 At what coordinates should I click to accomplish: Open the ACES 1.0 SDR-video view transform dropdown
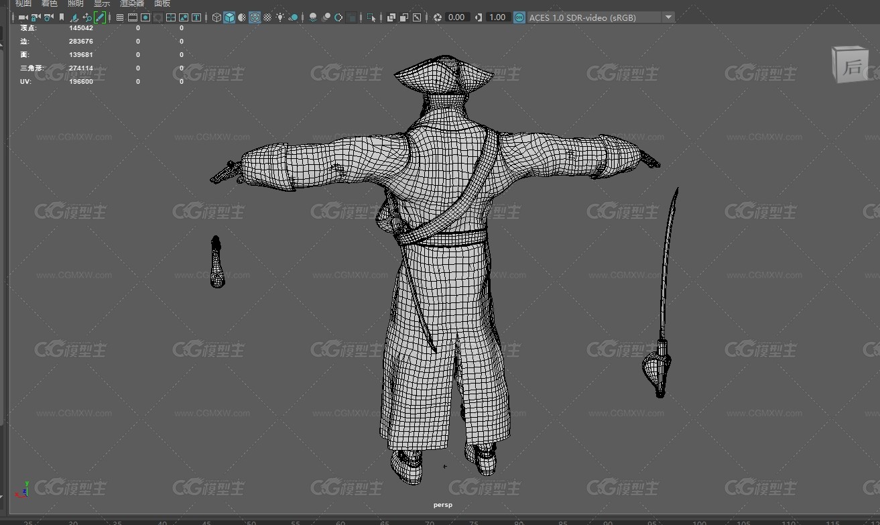click(x=601, y=17)
